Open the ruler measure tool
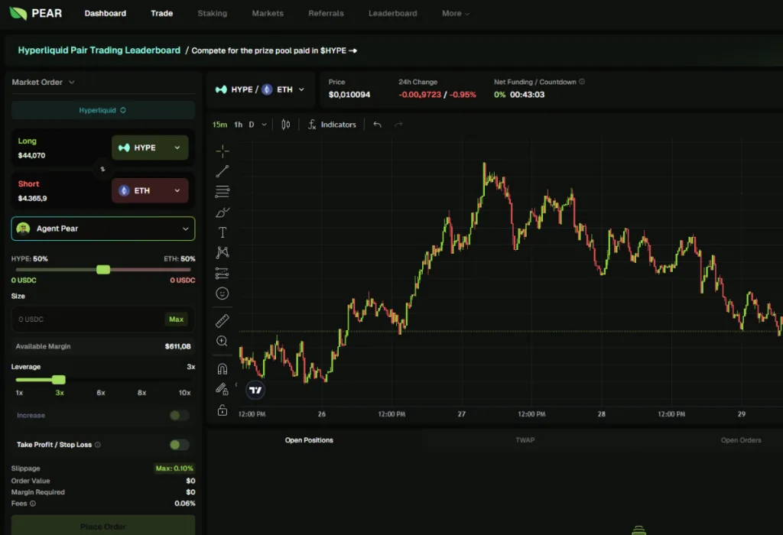The image size is (783, 535). click(x=223, y=320)
